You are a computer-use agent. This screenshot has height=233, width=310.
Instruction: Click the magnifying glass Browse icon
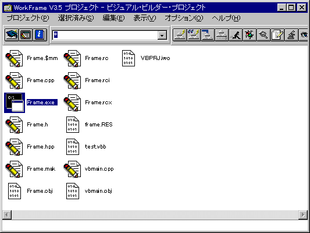[263, 35]
